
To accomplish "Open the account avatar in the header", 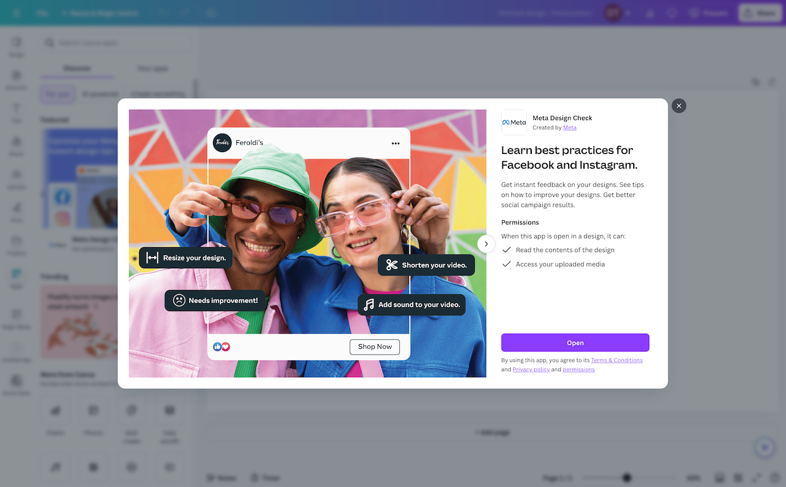I will pyautogui.click(x=612, y=13).
